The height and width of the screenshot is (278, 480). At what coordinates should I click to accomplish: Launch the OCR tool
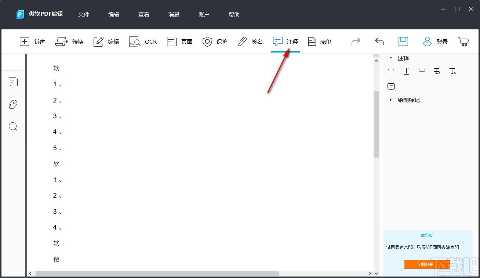(143, 41)
